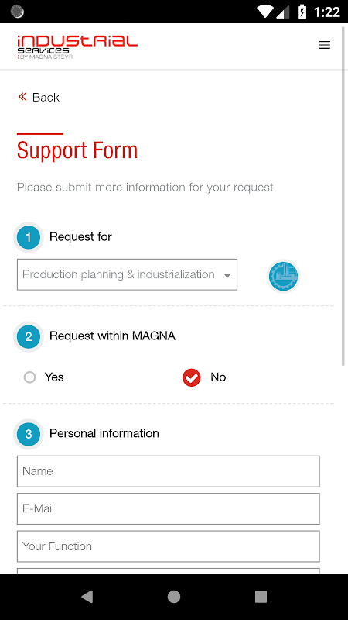
Task: Tap the production planning factory icon
Action: pyautogui.click(x=283, y=276)
